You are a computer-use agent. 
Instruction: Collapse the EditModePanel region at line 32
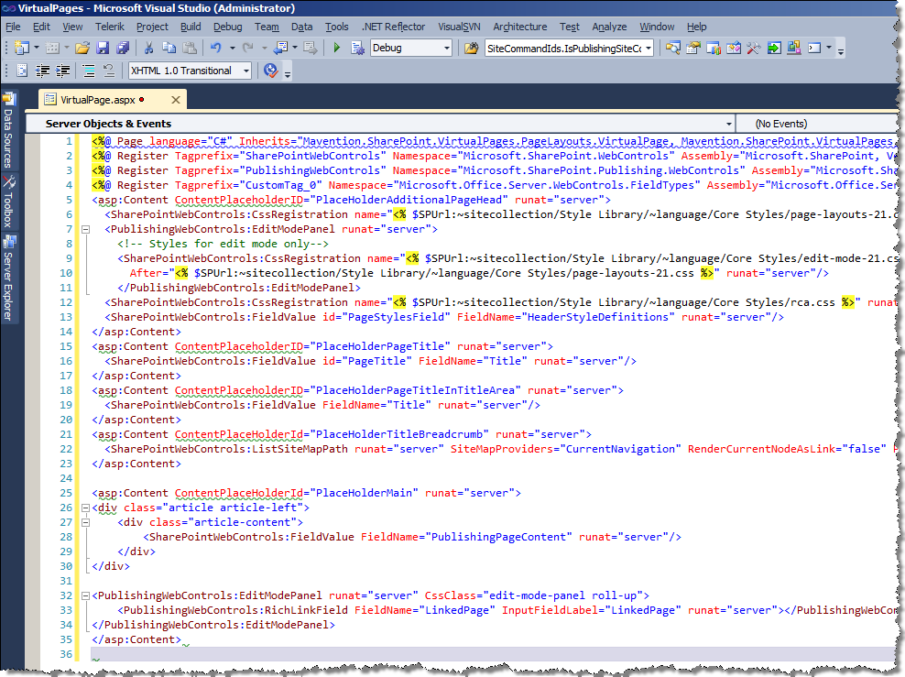85,595
